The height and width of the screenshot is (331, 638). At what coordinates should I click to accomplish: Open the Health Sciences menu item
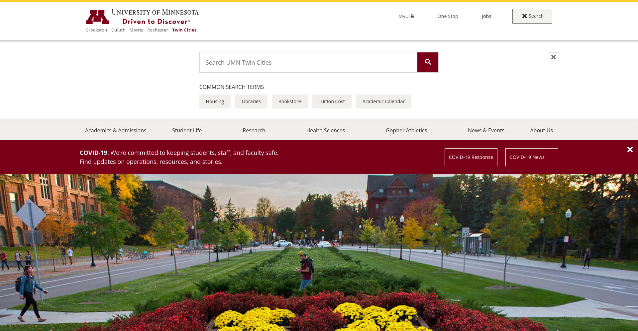[326, 130]
